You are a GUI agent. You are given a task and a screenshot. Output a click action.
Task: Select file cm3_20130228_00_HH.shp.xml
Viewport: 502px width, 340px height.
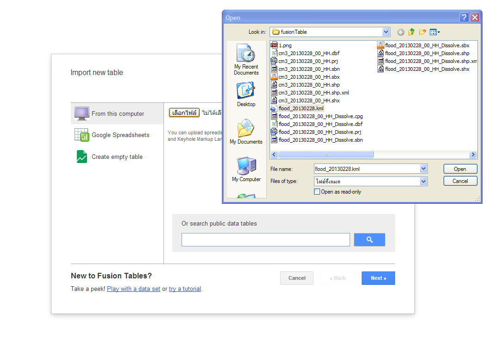pos(310,93)
